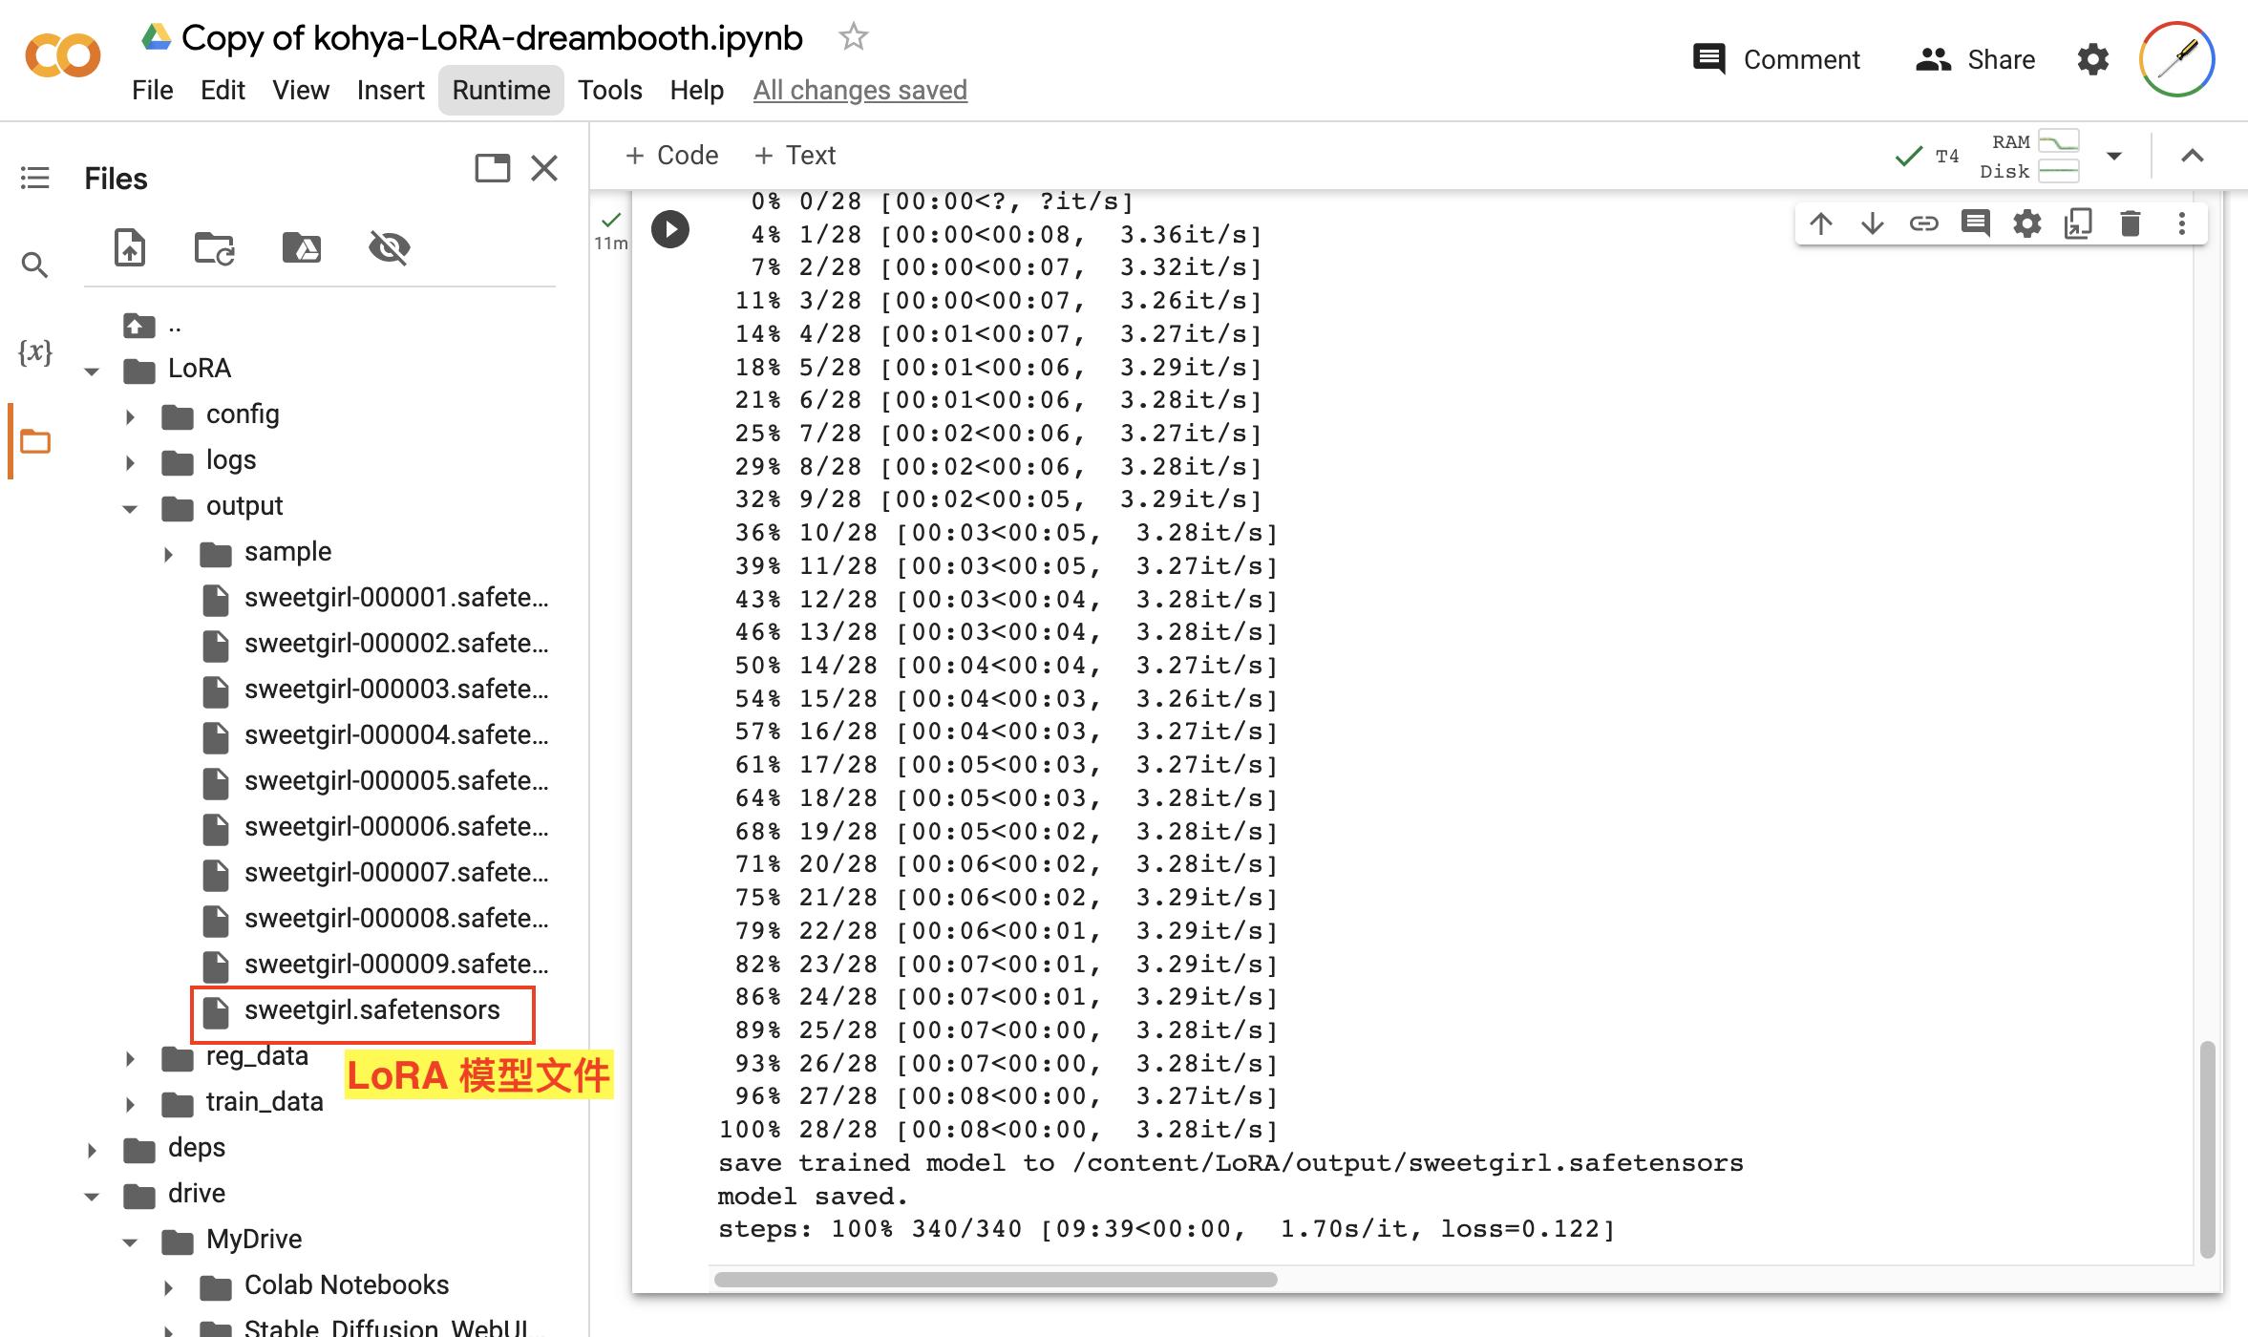This screenshot has height=1337, width=2248.
Task: Open the Runtime menu
Action: pos(500,90)
